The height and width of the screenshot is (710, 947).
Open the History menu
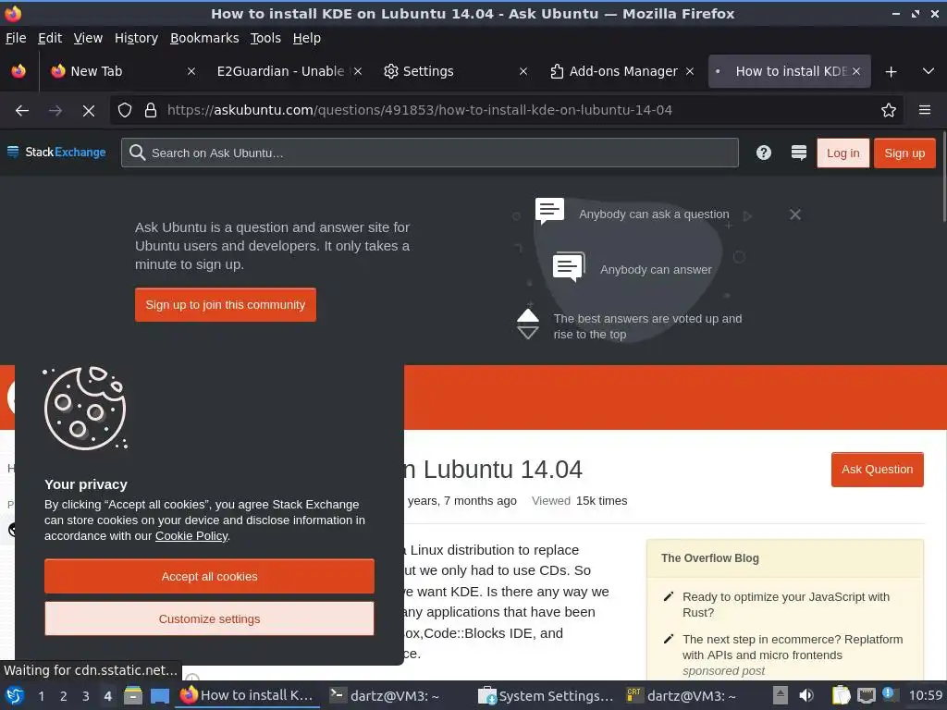tap(136, 38)
